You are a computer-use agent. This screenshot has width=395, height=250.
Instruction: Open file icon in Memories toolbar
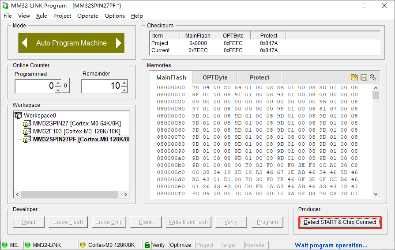(354, 77)
